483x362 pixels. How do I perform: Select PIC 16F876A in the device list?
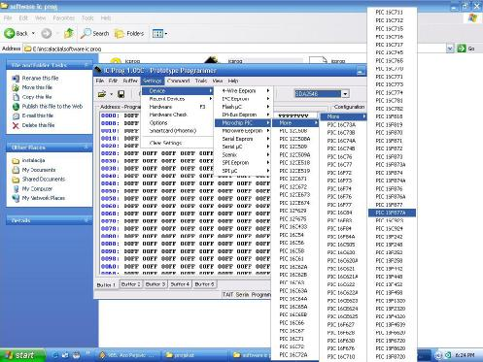pos(392,197)
